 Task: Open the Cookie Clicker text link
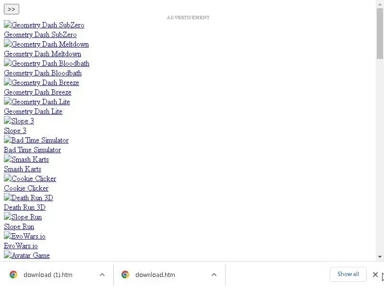click(x=26, y=188)
